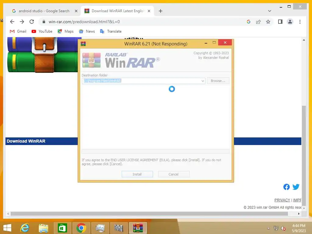This screenshot has width=312, height=234.
Task: Click the Download WinRAR banner heading
Action: [x=26, y=141]
